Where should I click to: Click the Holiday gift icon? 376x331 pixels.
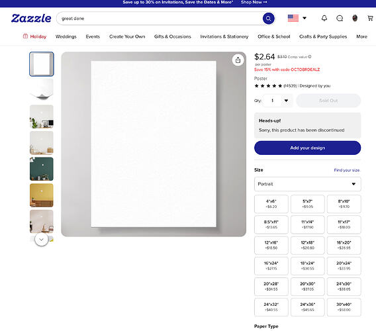pos(25,36)
